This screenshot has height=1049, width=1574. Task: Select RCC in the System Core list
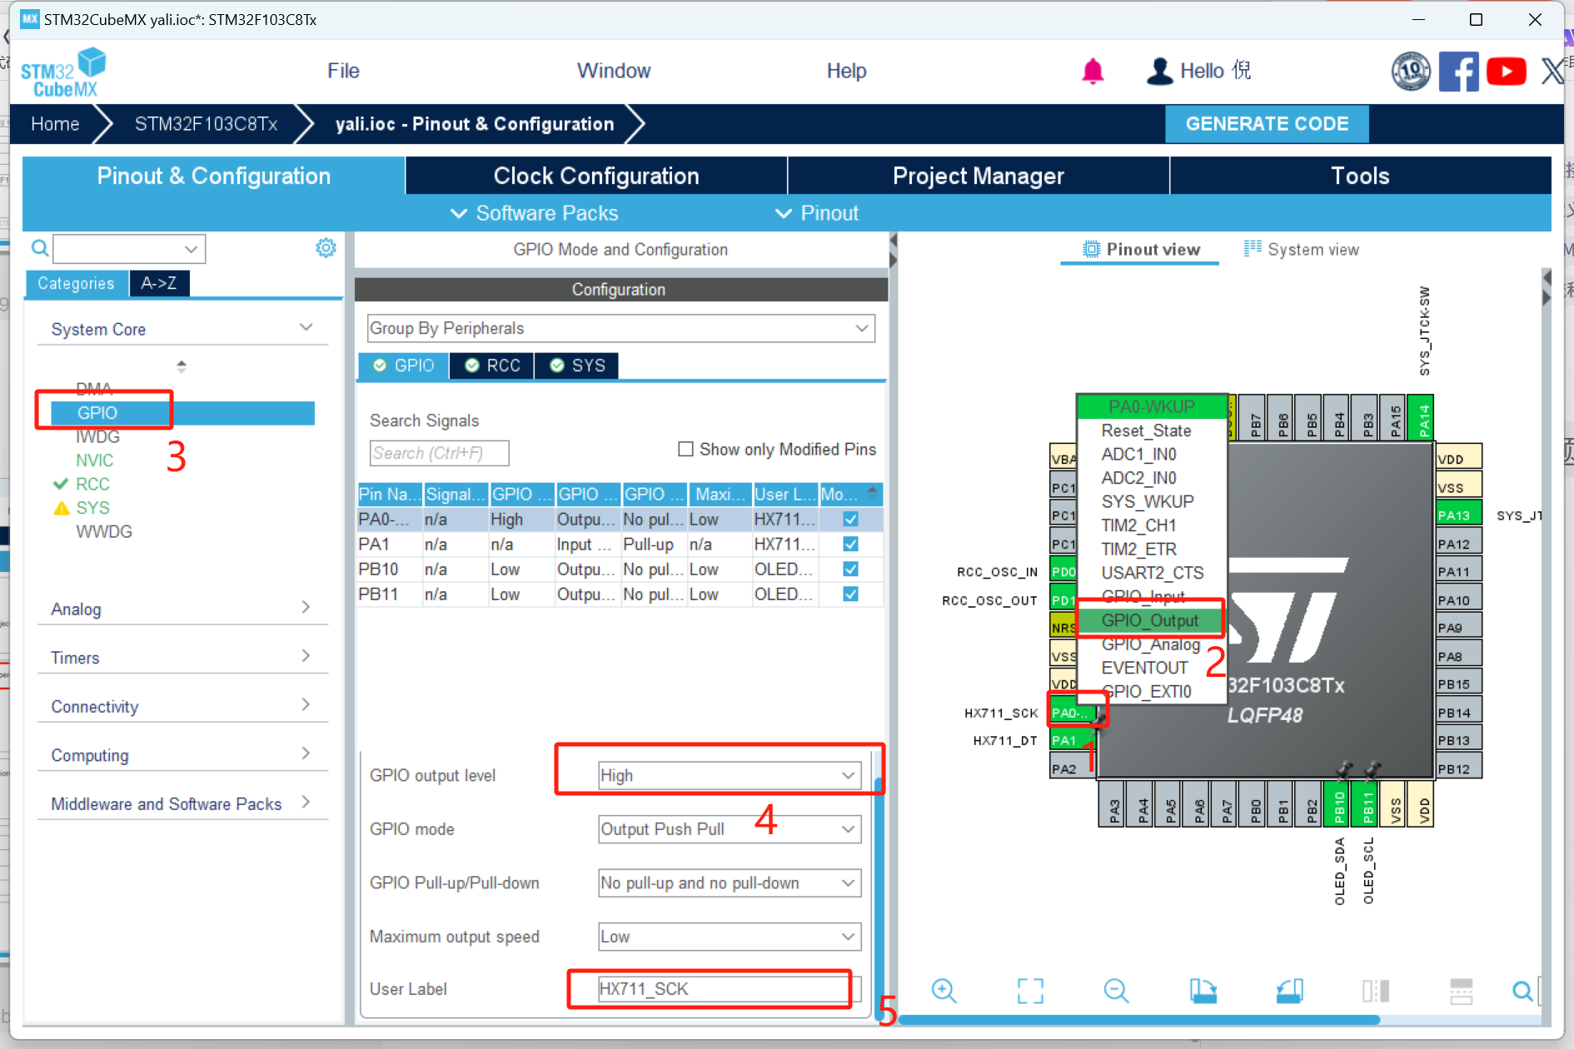point(92,484)
